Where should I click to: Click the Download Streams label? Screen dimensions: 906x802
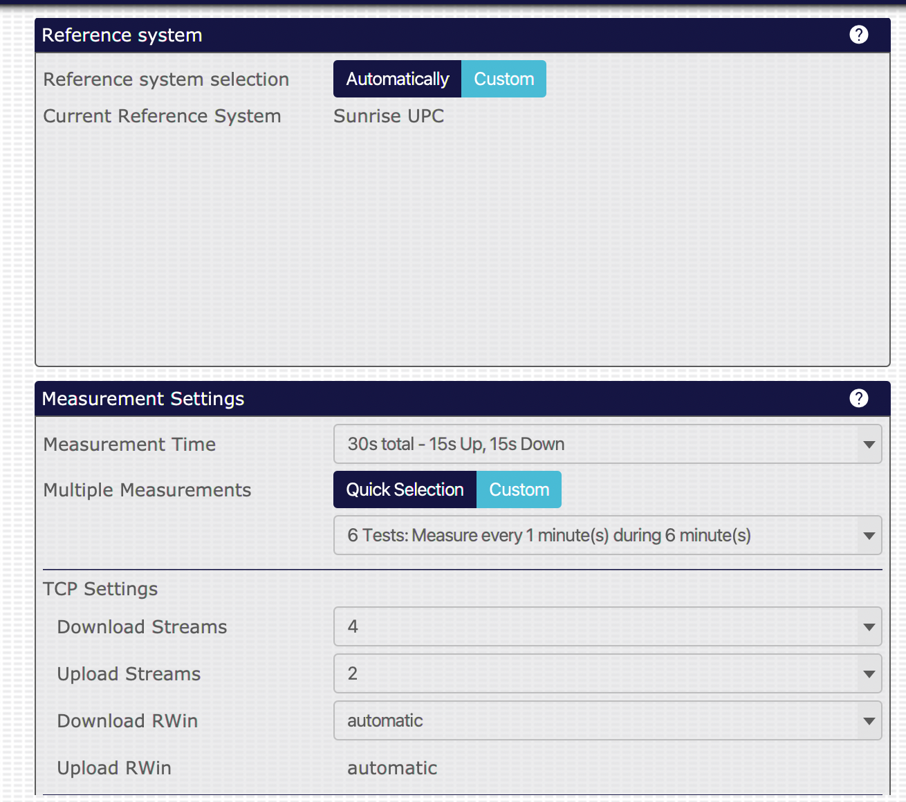tap(142, 627)
